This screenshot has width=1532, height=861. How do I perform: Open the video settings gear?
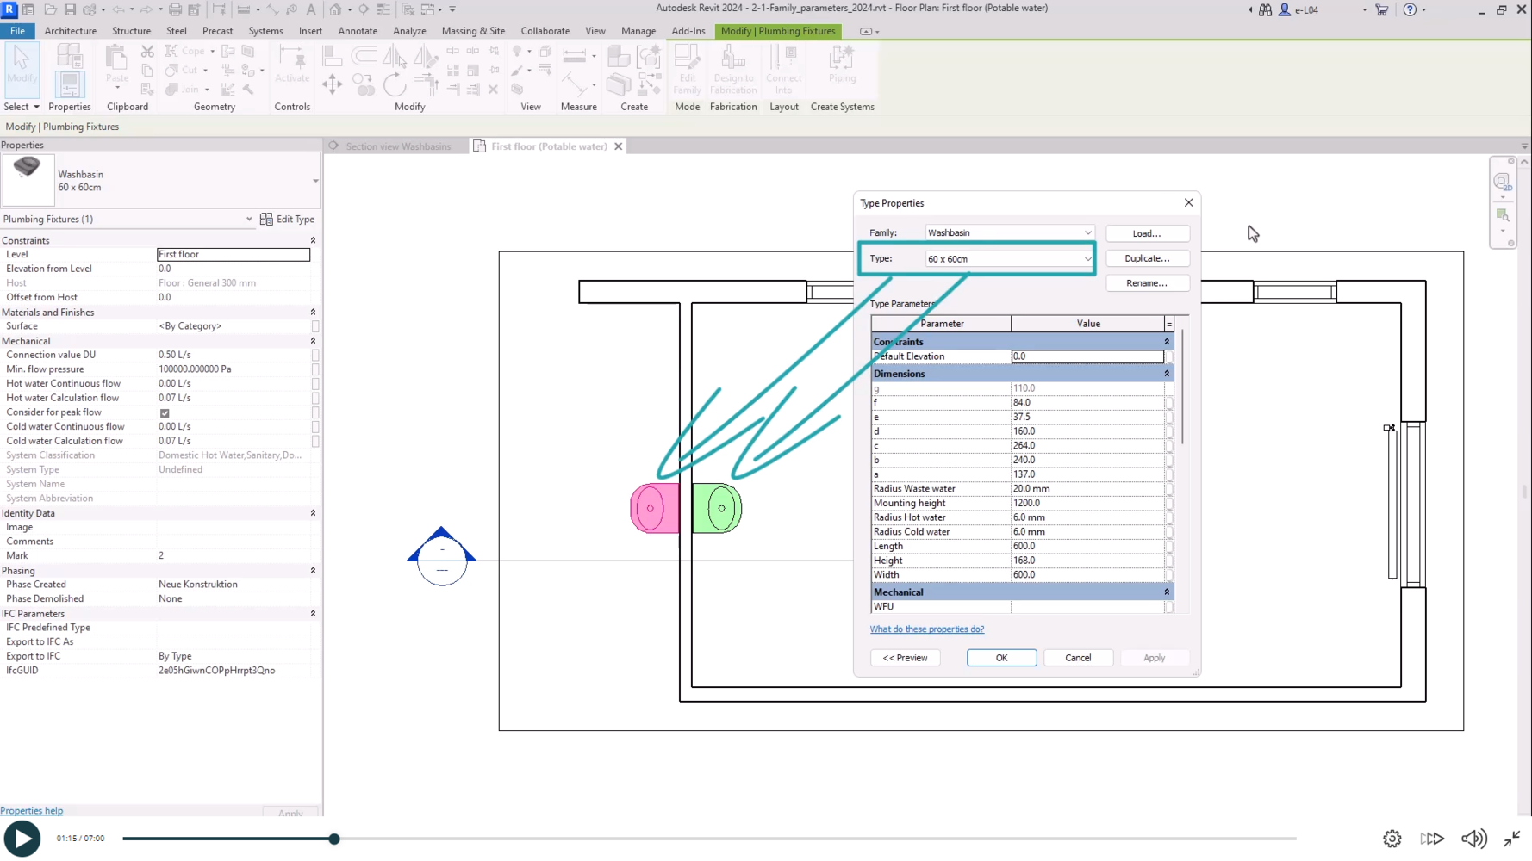(1392, 839)
